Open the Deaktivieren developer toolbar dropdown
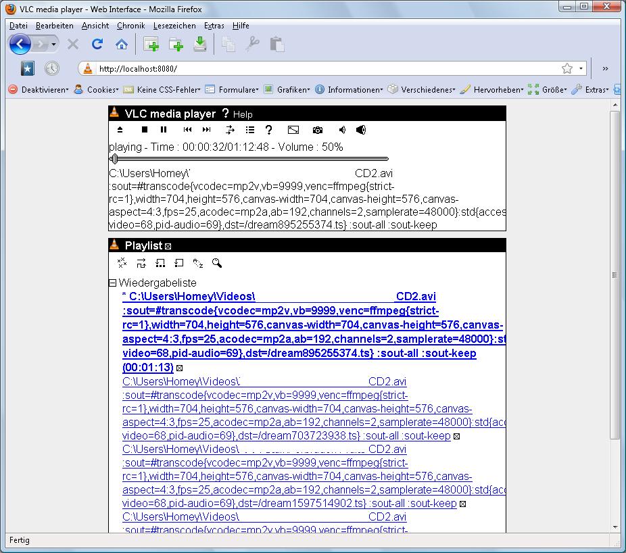626x553 pixels. (39, 90)
